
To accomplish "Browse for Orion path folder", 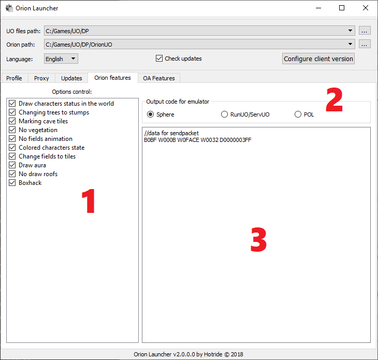I will coord(365,44).
